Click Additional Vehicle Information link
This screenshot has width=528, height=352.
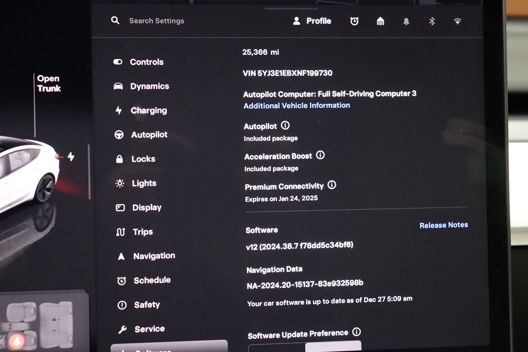pyautogui.click(x=297, y=106)
